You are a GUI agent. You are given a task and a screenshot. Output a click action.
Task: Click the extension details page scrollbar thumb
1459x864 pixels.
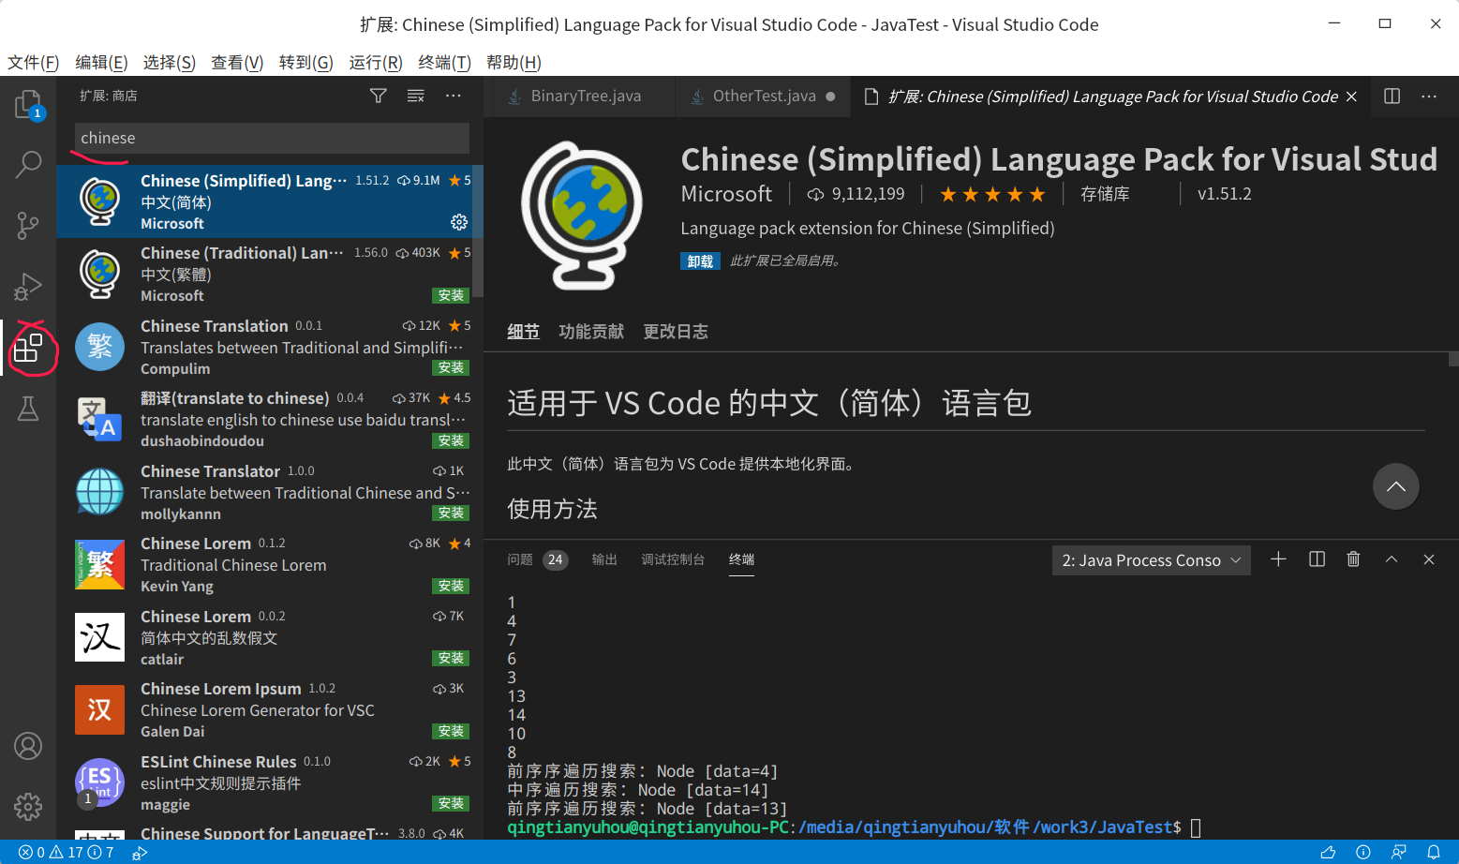click(x=1453, y=359)
